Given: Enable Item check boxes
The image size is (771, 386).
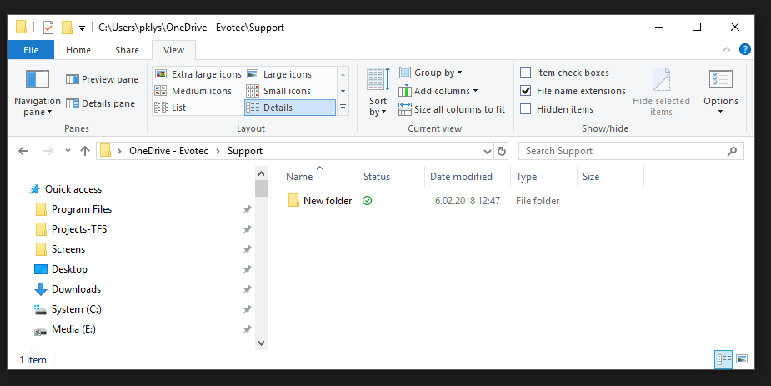Looking at the screenshot, I should point(525,73).
